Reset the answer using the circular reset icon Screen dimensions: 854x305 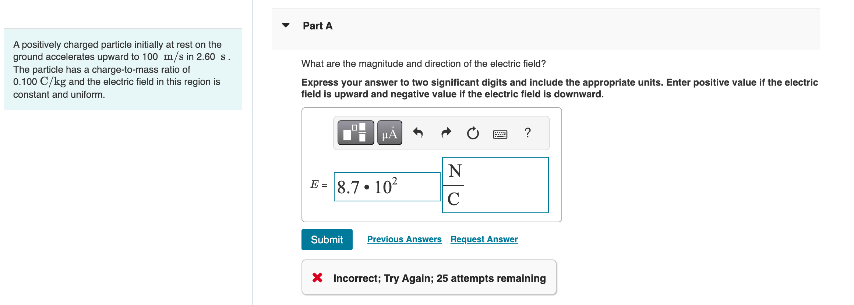tap(472, 133)
